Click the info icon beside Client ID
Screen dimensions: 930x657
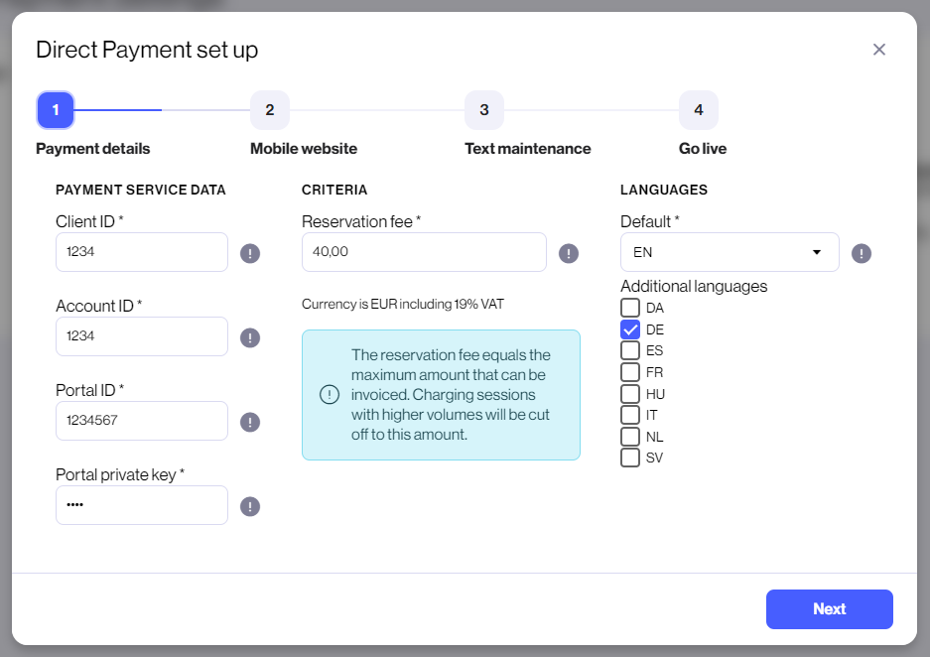[249, 253]
